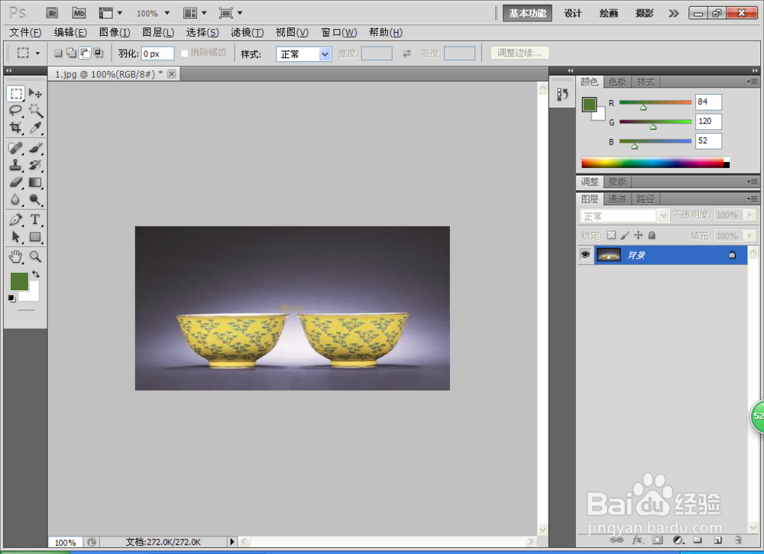Open the 文件(F) menu

point(25,32)
